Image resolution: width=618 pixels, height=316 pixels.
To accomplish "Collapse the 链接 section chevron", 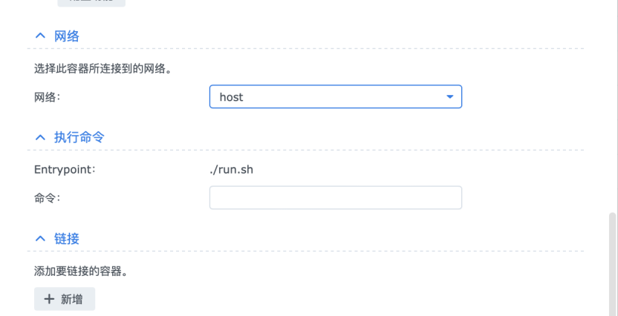I will click(x=40, y=238).
